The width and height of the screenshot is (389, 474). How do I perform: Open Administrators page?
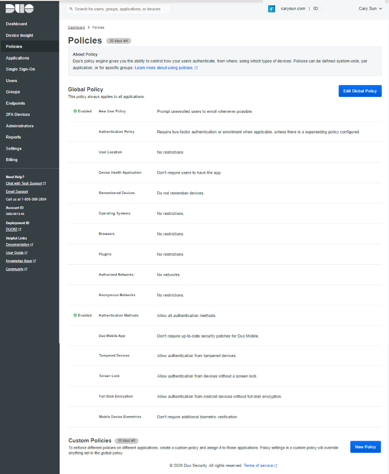[19, 126]
